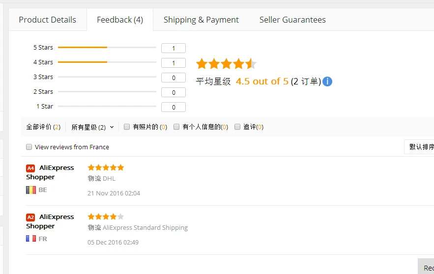Switch to the Product Details tab
434x274 pixels.
pos(48,20)
